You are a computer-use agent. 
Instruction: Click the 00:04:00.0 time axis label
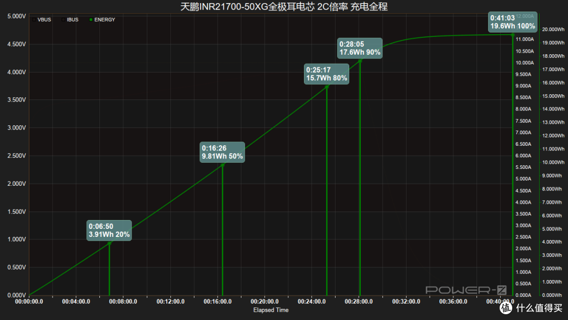[x=76, y=302]
